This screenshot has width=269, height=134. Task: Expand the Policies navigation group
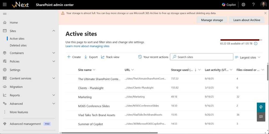click(54, 61)
